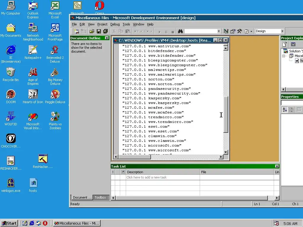303x227 pixels.
Task: Click the End stop icon in toolbar
Action: click(x=173, y=32)
